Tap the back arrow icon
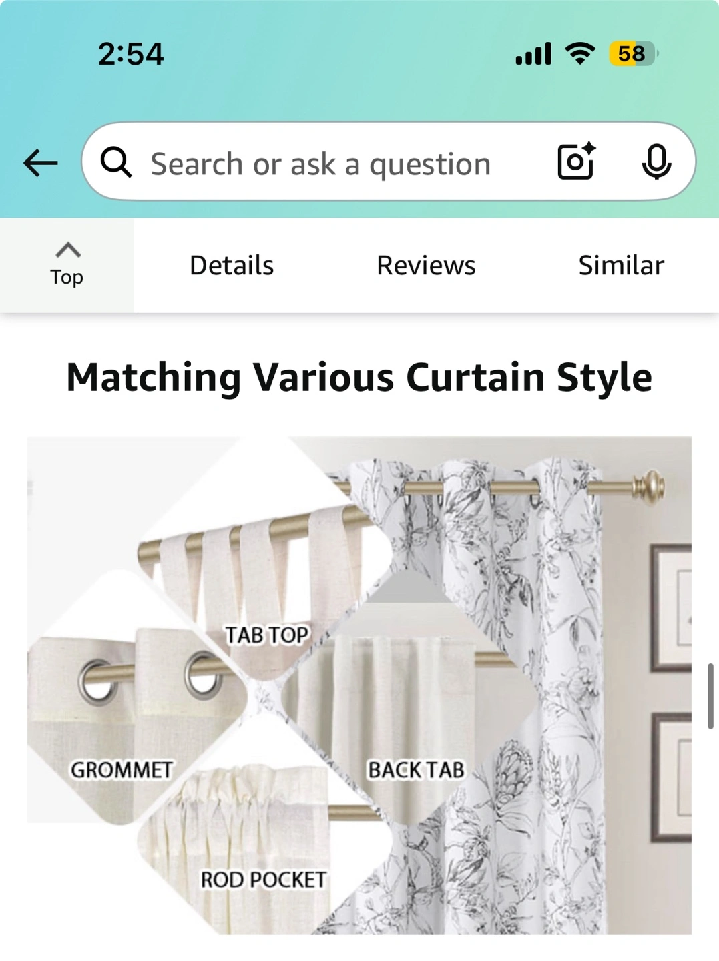 [41, 163]
